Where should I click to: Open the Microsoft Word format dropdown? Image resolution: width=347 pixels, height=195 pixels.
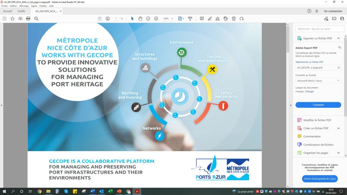[x=318, y=81]
